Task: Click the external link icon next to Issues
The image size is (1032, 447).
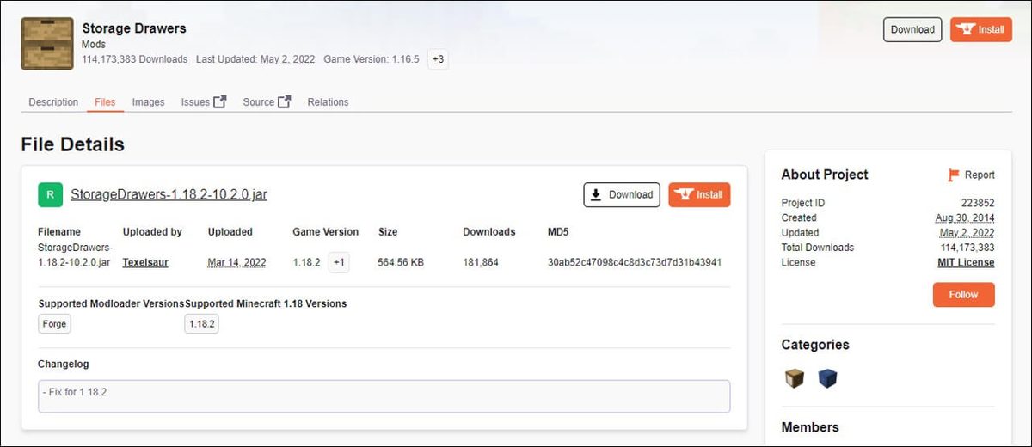Action: (220, 101)
